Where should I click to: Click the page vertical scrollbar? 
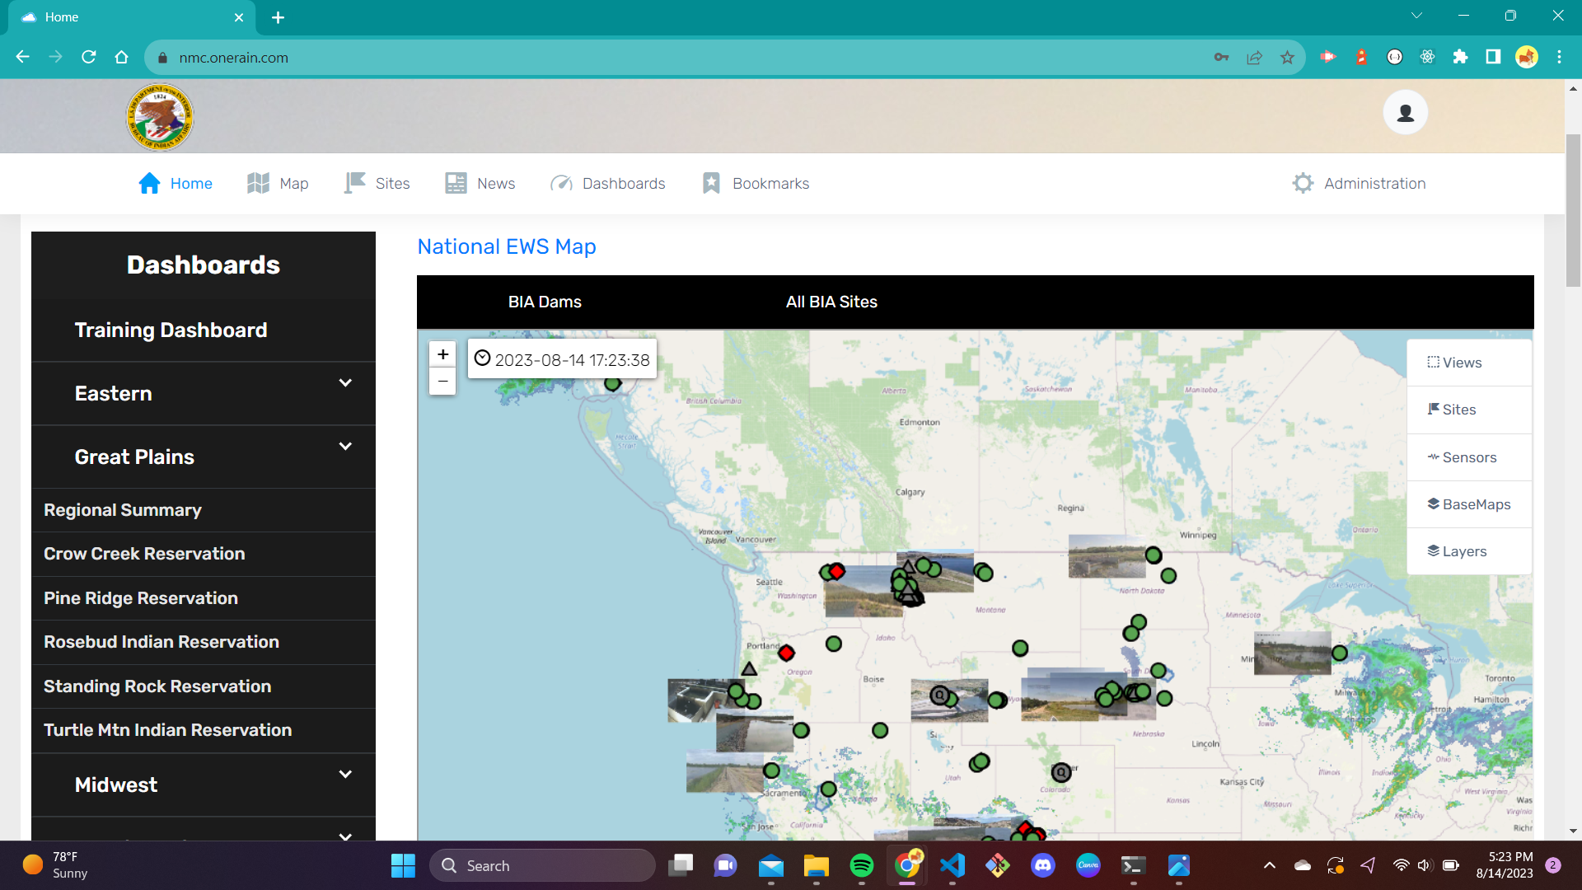pos(1573,210)
